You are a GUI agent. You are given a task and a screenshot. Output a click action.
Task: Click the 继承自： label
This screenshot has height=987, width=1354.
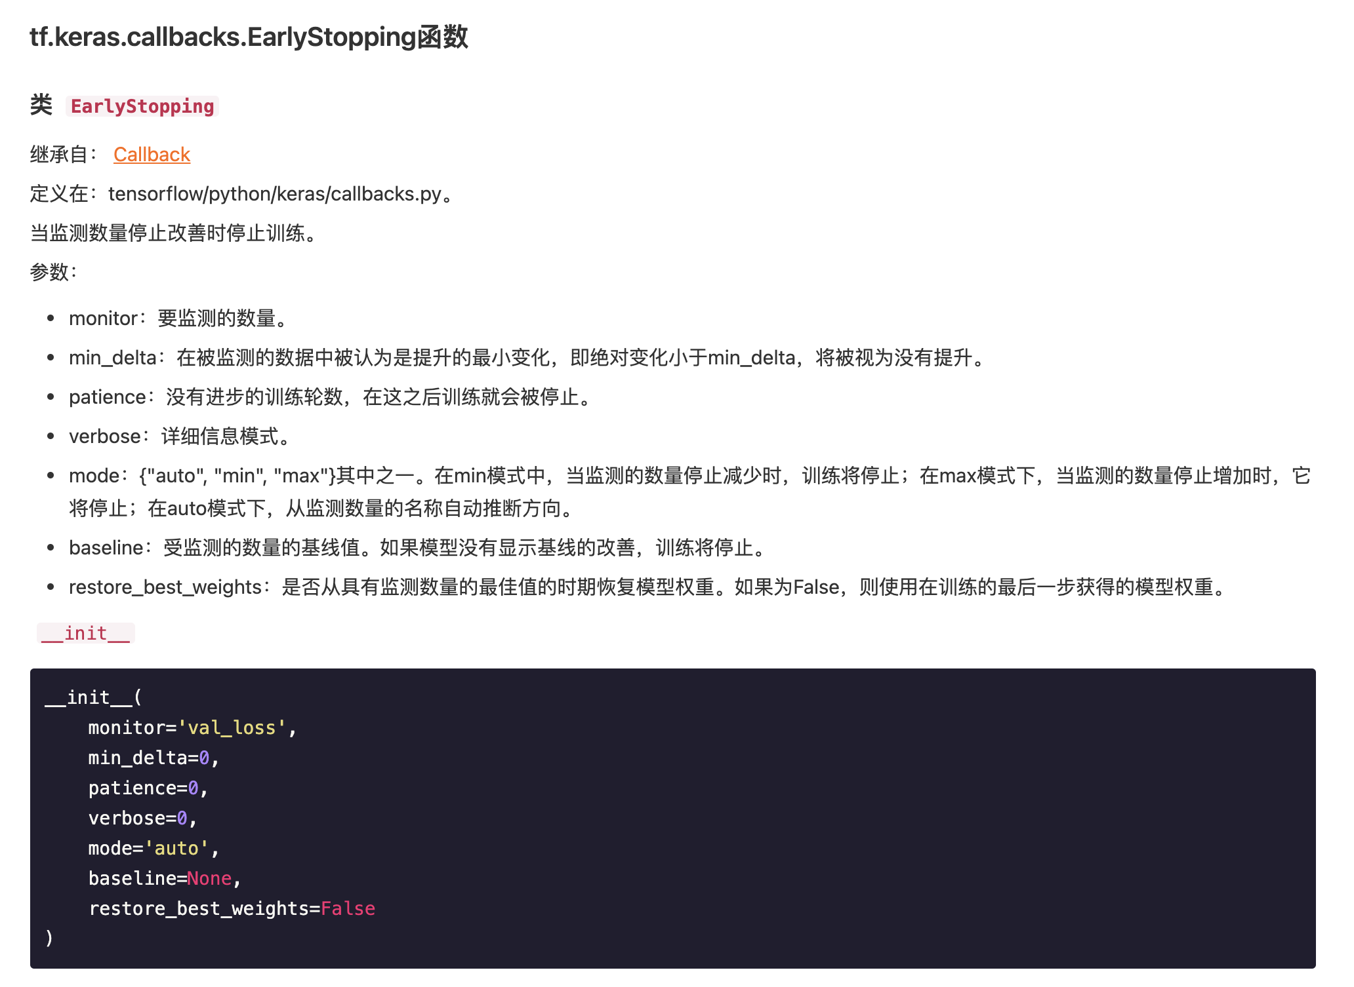click(64, 155)
